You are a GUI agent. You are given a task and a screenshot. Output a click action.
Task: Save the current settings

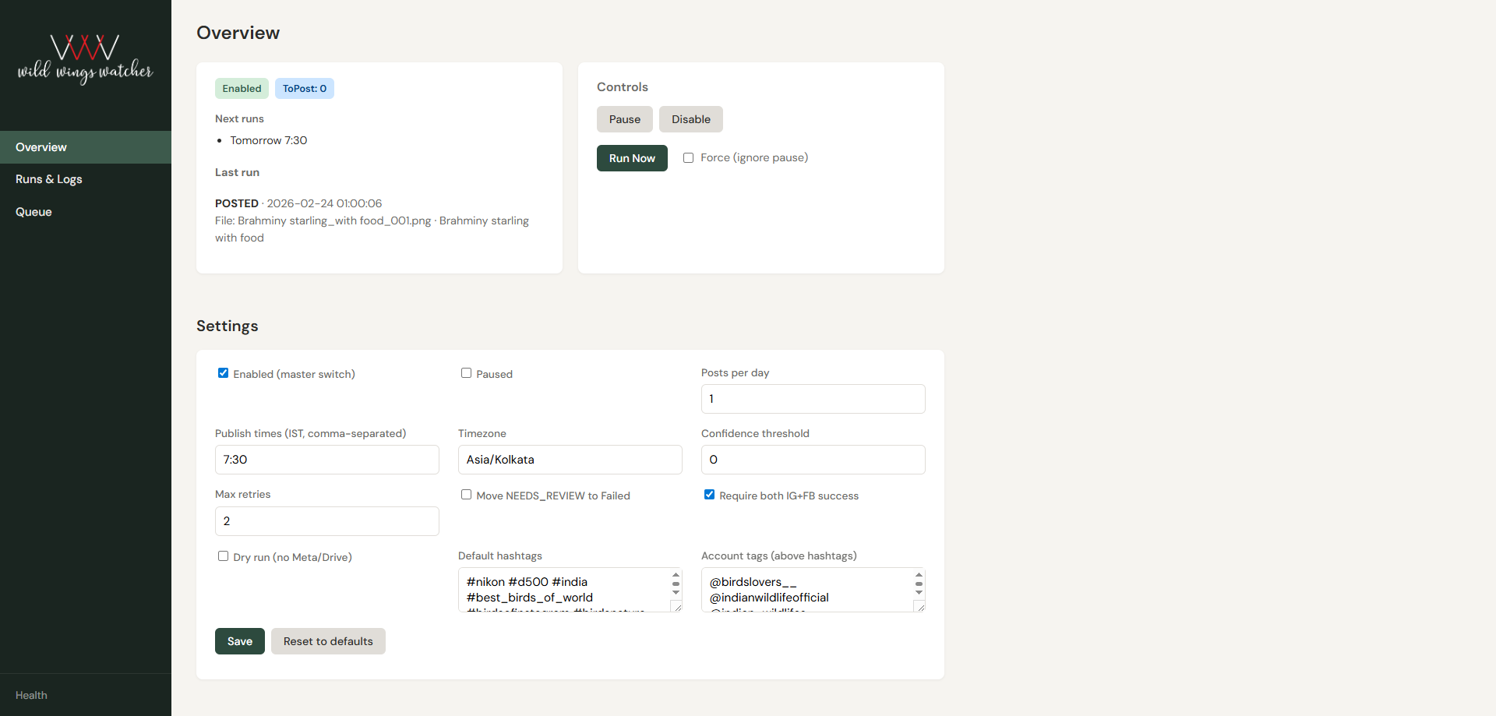pos(239,641)
